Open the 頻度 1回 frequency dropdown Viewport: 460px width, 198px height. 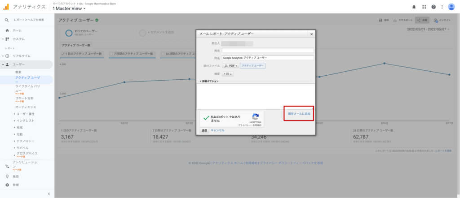pos(228,74)
